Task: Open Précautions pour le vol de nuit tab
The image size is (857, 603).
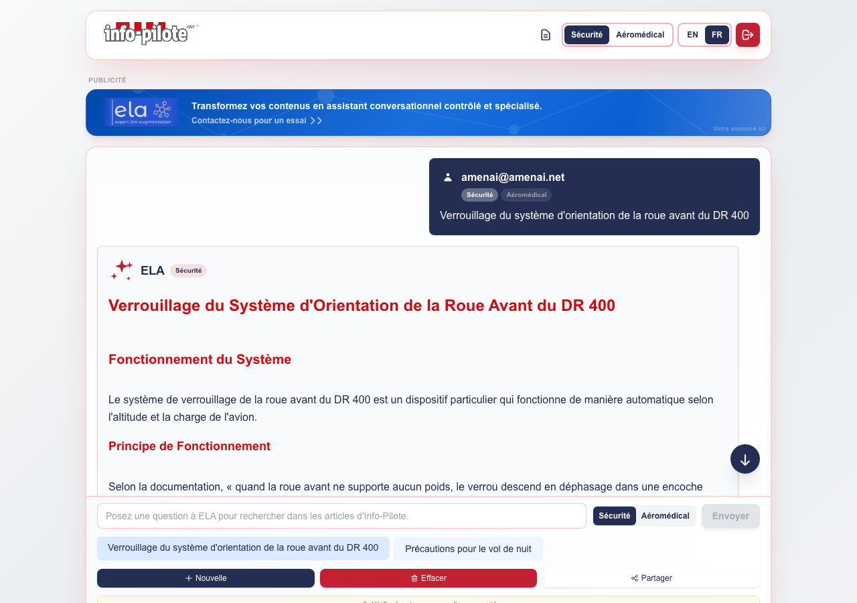Action: pyautogui.click(x=468, y=549)
